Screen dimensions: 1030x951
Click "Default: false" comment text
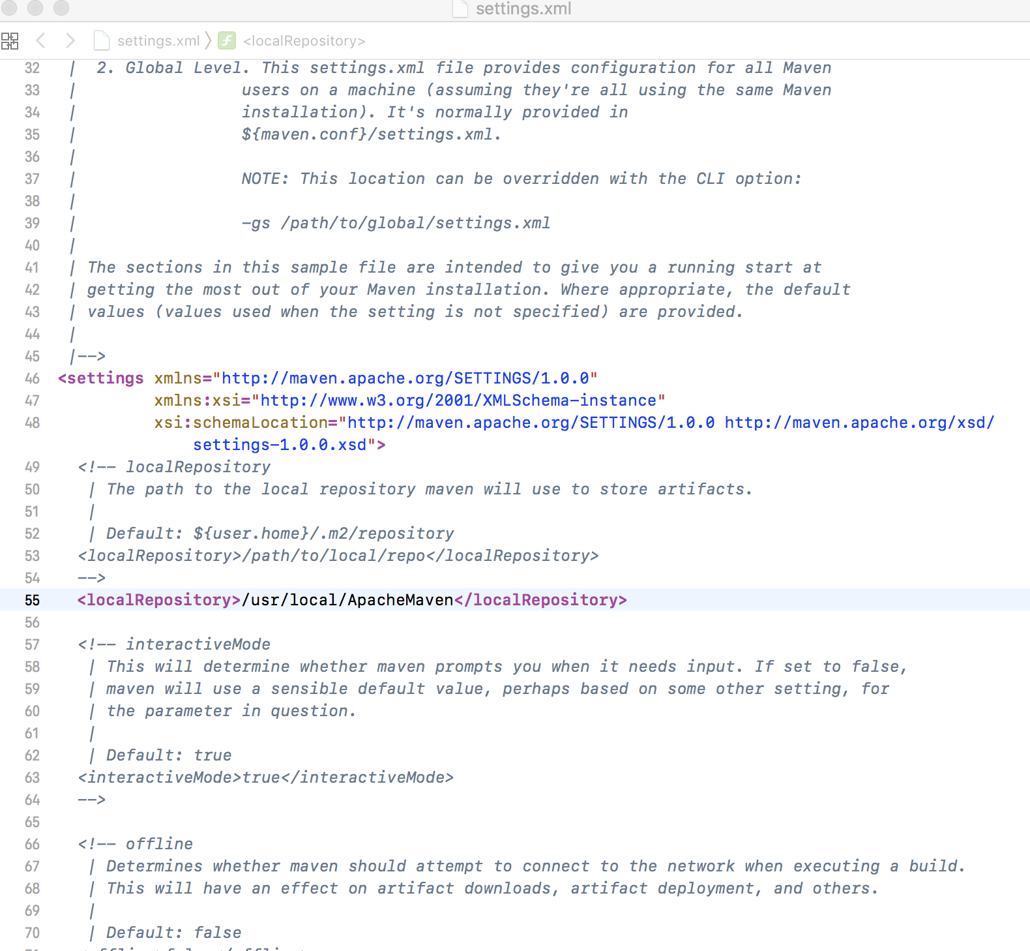tap(174, 933)
